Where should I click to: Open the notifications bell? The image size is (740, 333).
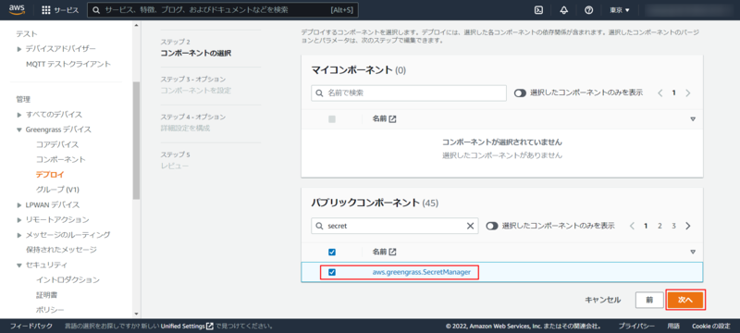[x=563, y=10]
